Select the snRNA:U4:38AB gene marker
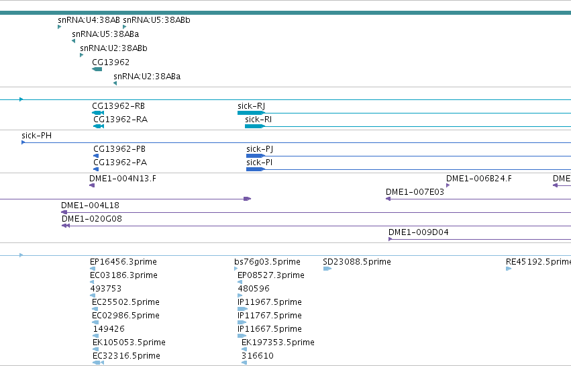Viewport: 571px width, 366px height. click(59, 27)
